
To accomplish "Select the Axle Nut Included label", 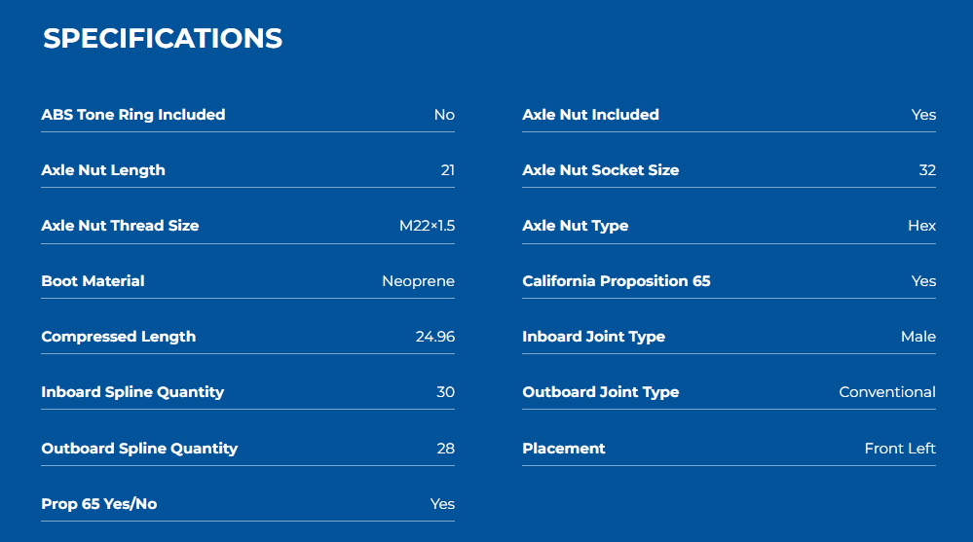I will click(x=591, y=115).
